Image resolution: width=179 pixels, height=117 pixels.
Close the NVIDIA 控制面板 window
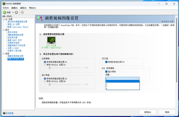(x=174, y=4)
